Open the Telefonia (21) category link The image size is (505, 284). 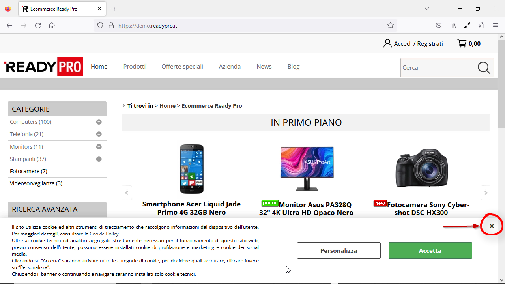(x=27, y=134)
